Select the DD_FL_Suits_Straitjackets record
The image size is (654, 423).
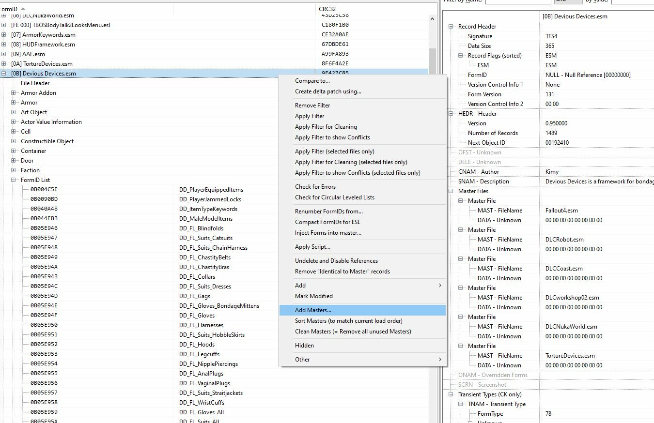(211, 393)
